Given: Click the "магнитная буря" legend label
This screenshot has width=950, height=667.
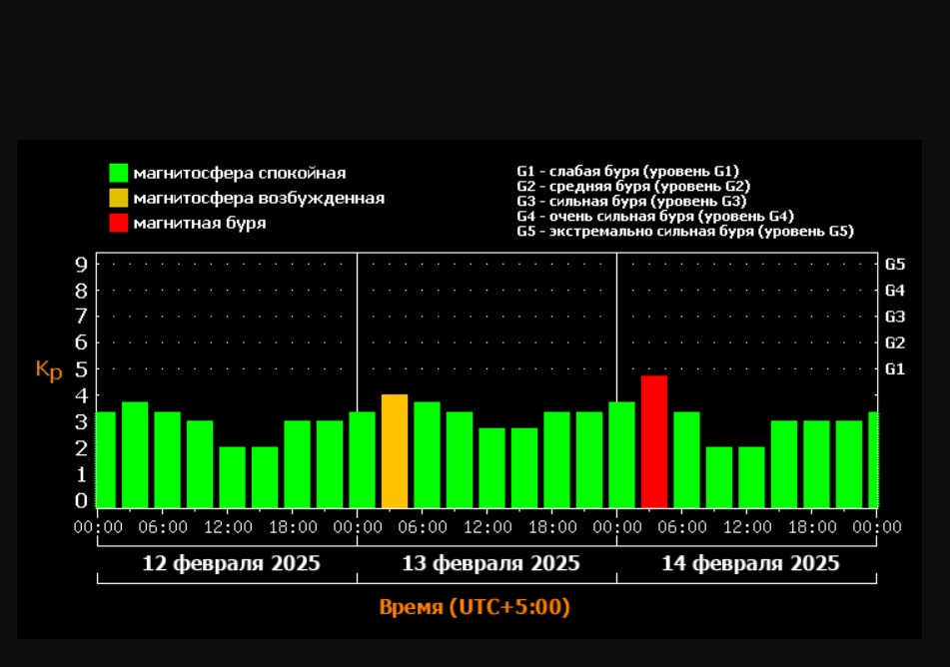Looking at the screenshot, I should (200, 223).
